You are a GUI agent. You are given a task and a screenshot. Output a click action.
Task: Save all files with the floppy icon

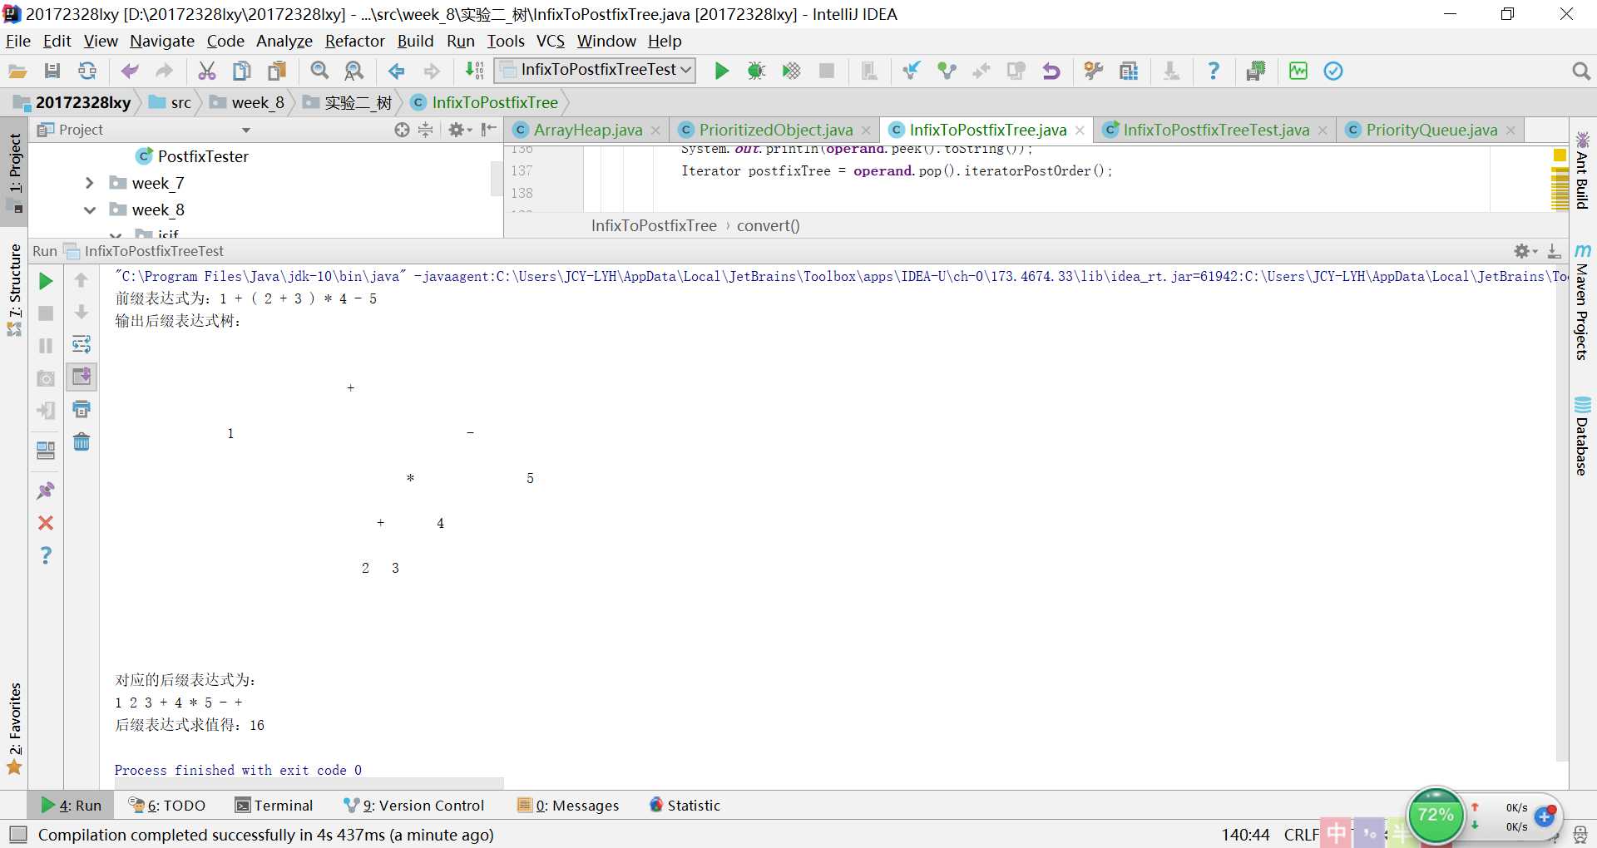pos(52,71)
